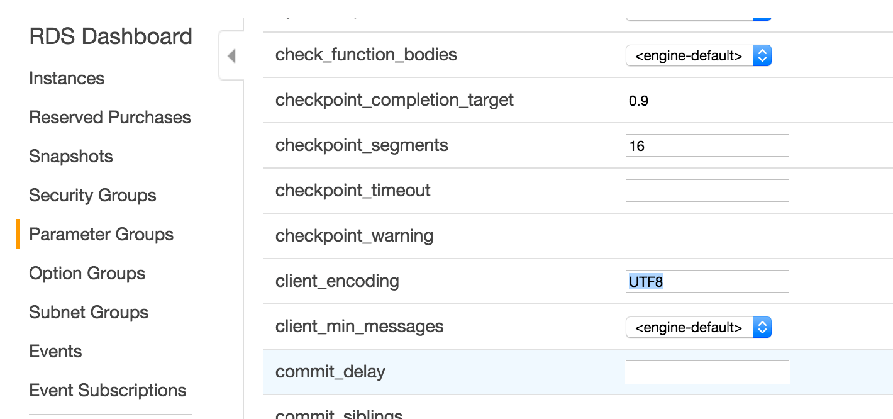Expand the client_min_messages dropdown
The image size is (893, 419).
click(698, 328)
